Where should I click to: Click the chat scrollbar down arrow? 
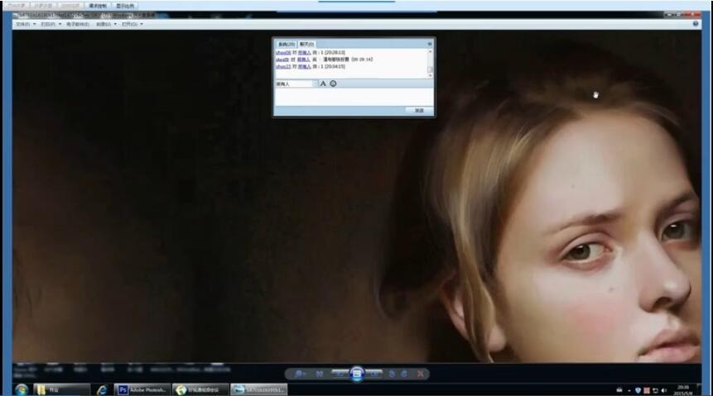tap(430, 75)
